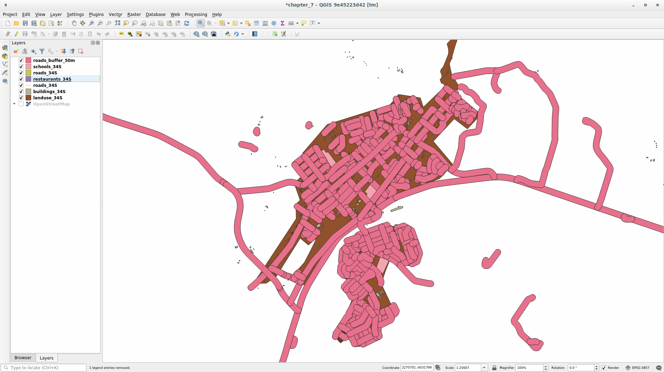This screenshot has height=372, width=664.
Task: Open the attribute table icon
Action: pyautogui.click(x=257, y=23)
